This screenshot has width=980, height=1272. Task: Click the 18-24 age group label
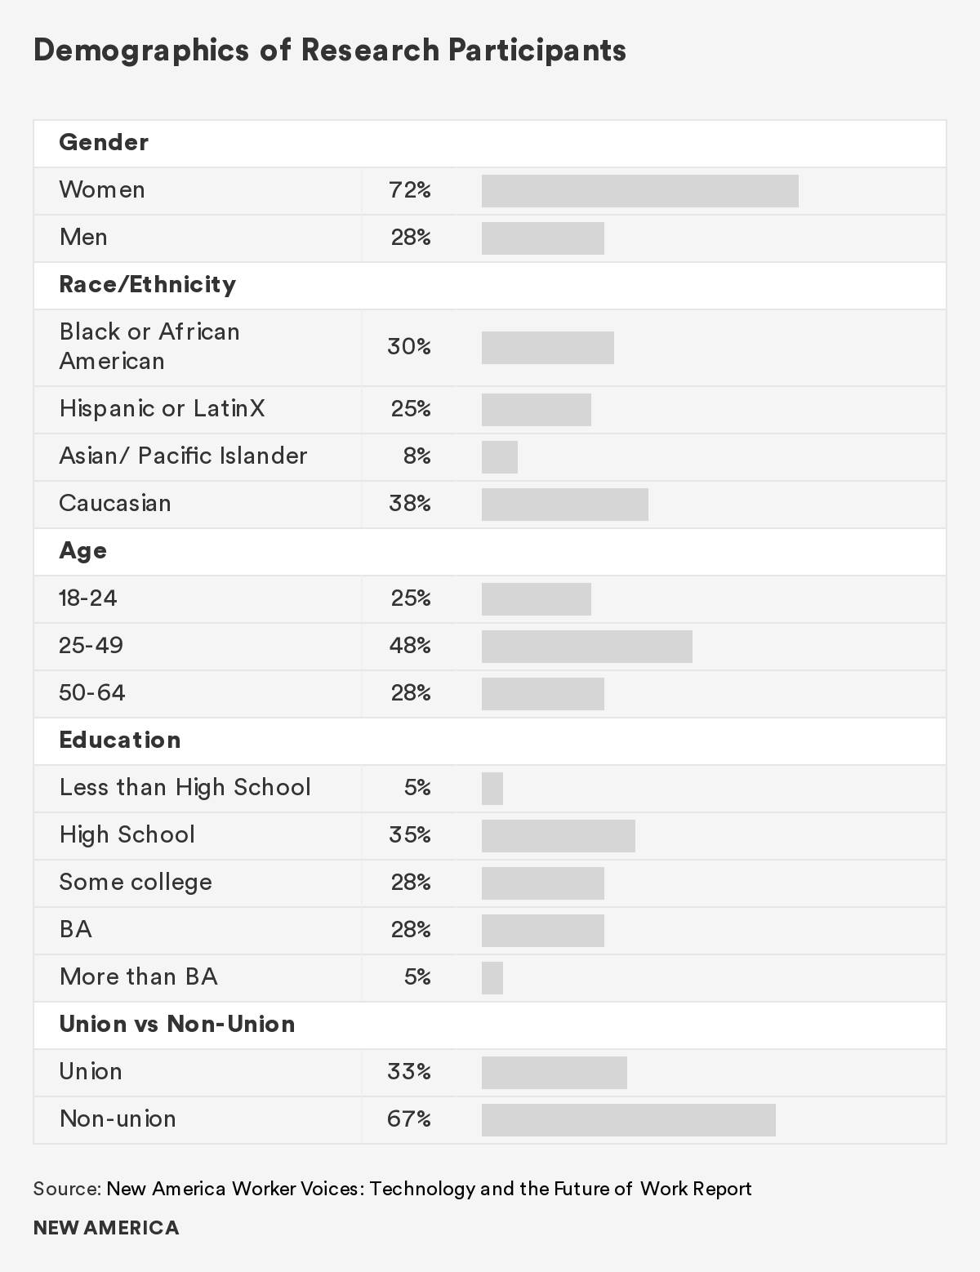[88, 598]
